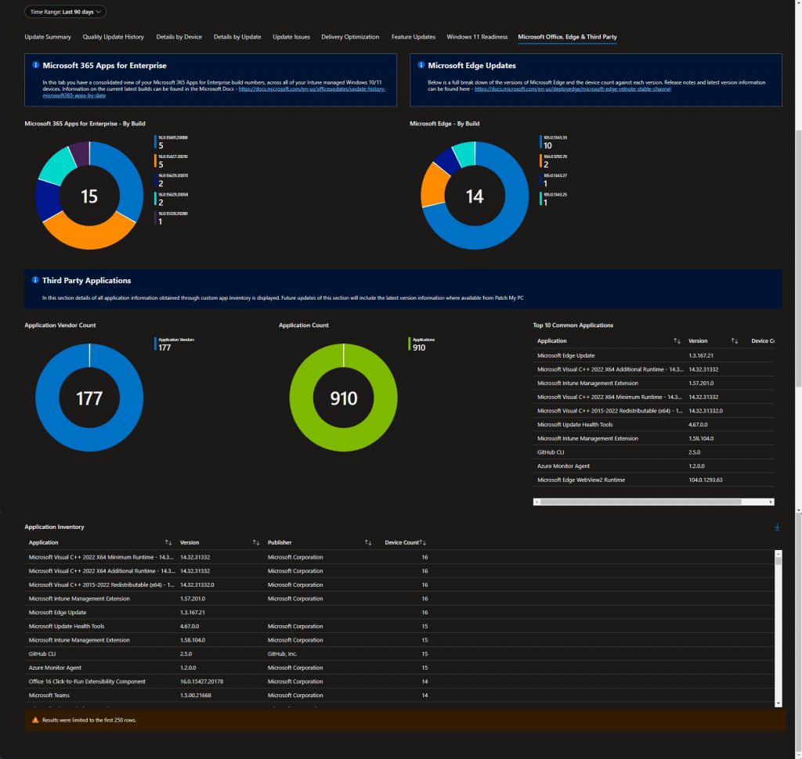
Task: Click the Top 10 table horizontal scrollbar thumb
Action: tap(641, 502)
